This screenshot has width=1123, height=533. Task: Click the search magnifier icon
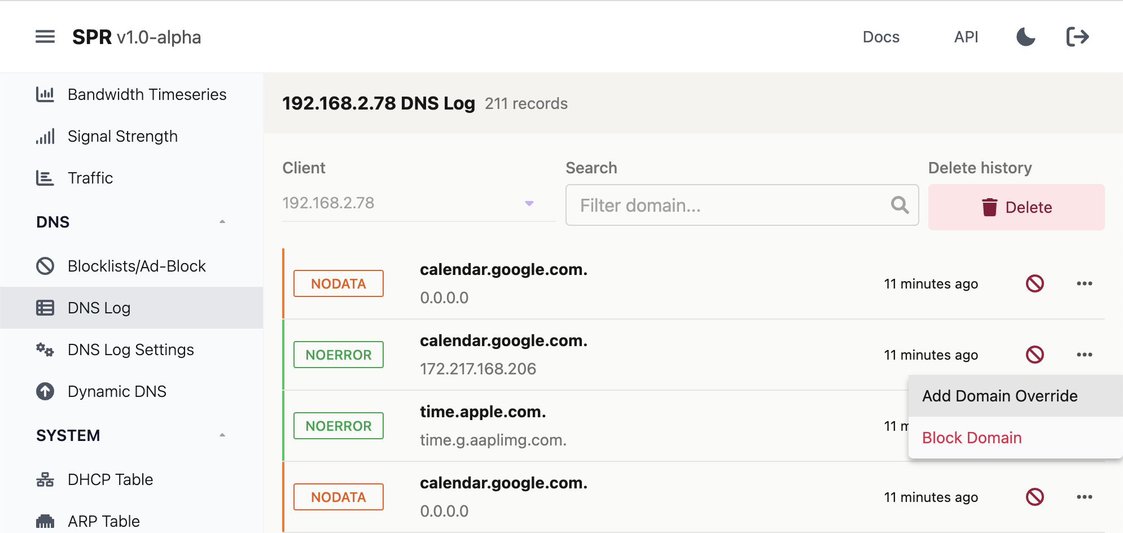click(900, 205)
